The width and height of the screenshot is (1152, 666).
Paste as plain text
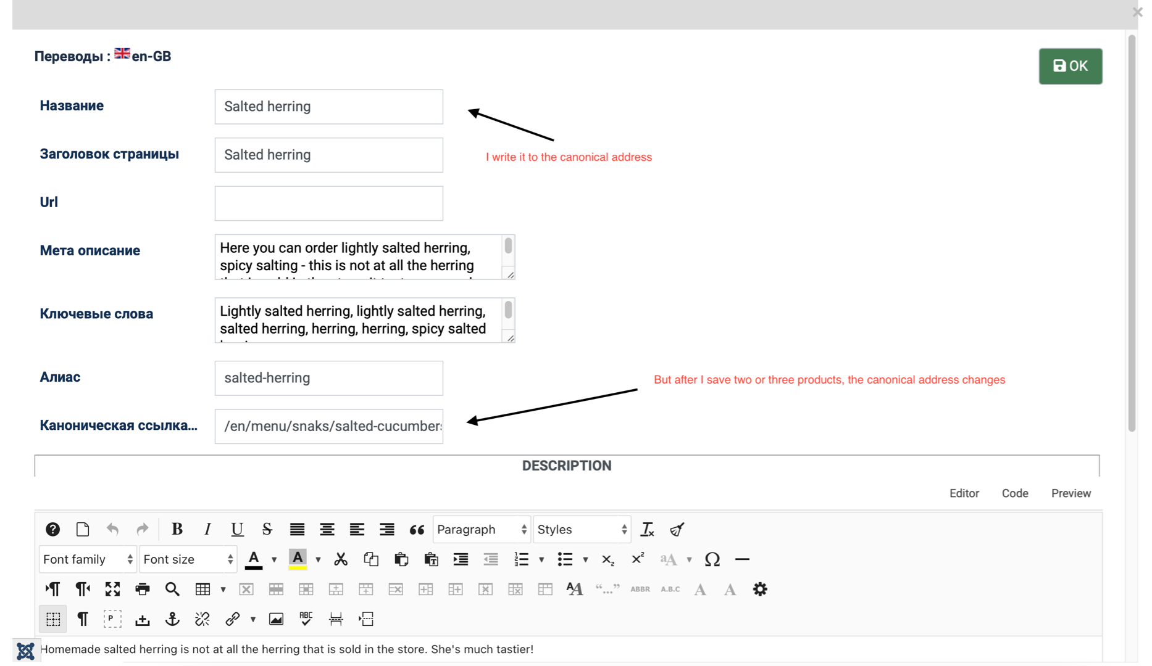(x=431, y=559)
